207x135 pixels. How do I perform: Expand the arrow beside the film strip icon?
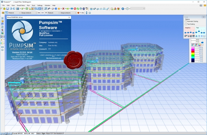click(20, 9)
